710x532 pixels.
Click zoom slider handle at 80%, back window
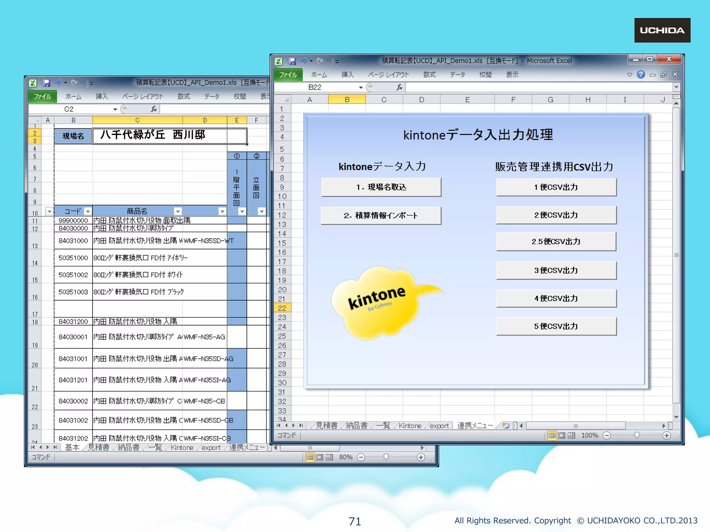(386, 457)
